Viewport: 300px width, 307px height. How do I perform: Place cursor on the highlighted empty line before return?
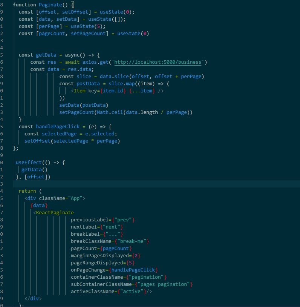click(x=156, y=184)
